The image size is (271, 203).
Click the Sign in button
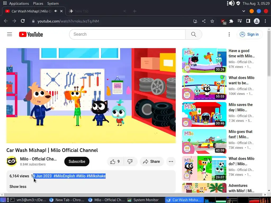click(x=249, y=34)
